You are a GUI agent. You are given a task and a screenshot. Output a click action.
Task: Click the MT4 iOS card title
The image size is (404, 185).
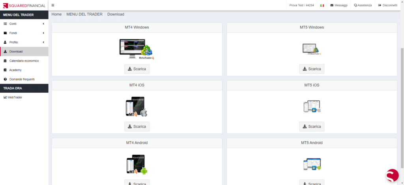(137, 85)
